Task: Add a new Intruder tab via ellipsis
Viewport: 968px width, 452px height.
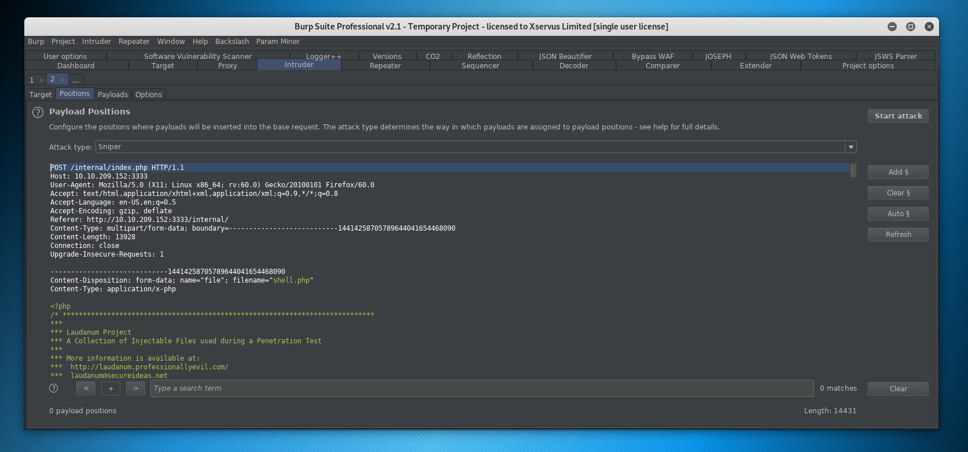Action: click(76, 80)
